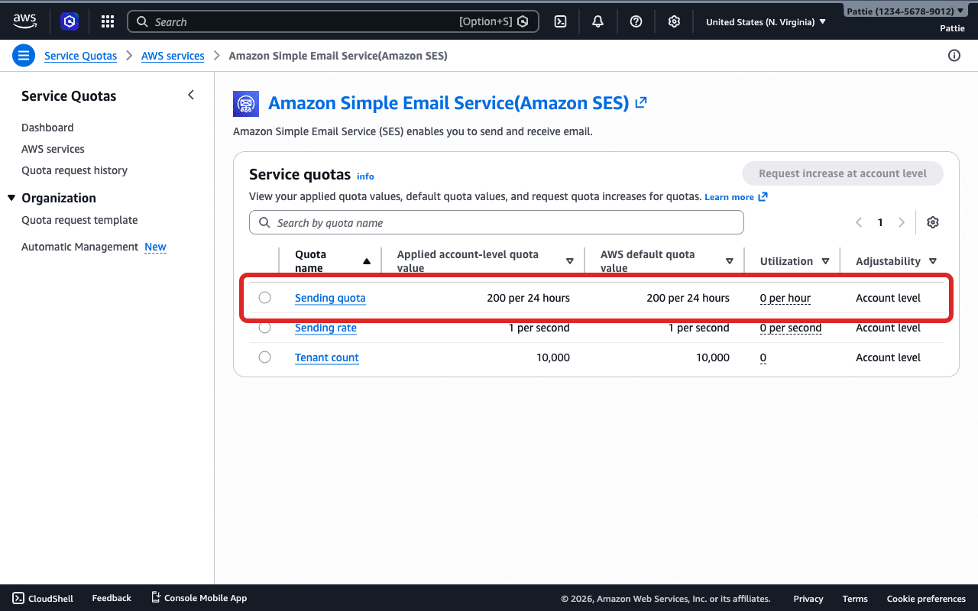
Task: Click the Amazon SES service icon
Action: (x=246, y=103)
